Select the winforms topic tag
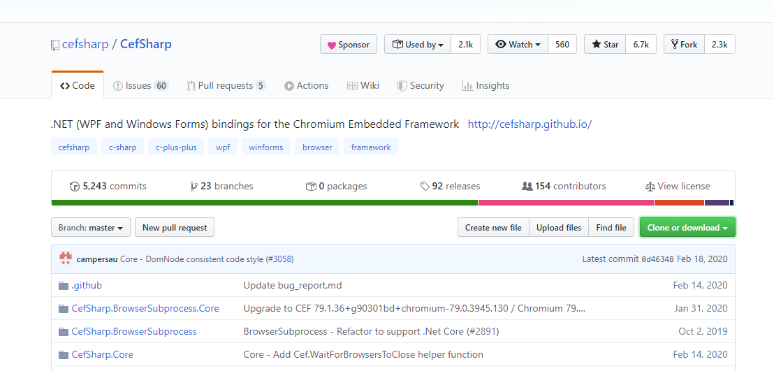Screen dimensions: 774x371 pyautogui.click(x=266, y=147)
